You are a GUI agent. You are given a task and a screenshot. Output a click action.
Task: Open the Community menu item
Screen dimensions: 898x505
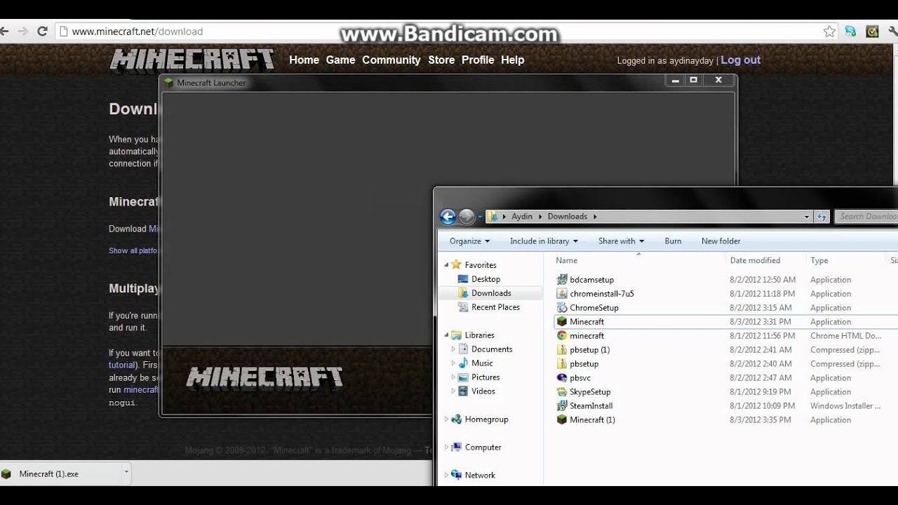tap(391, 60)
